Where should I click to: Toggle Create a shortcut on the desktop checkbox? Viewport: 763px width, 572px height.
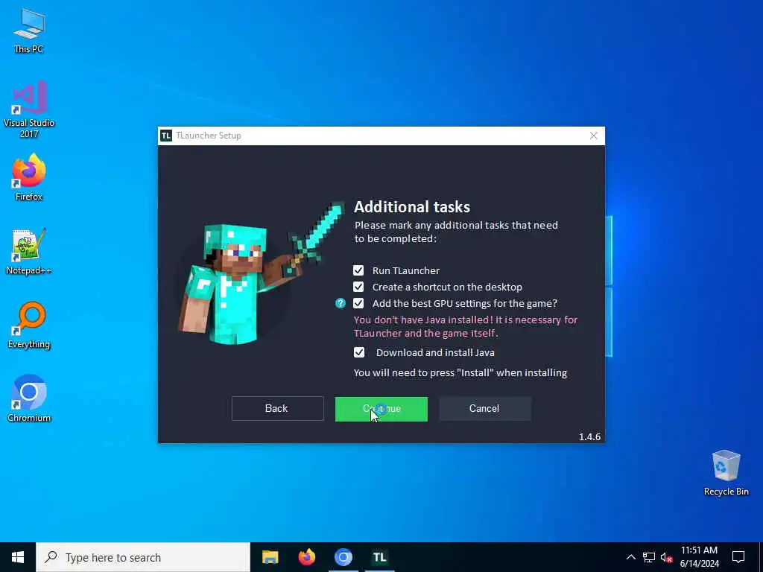click(358, 287)
